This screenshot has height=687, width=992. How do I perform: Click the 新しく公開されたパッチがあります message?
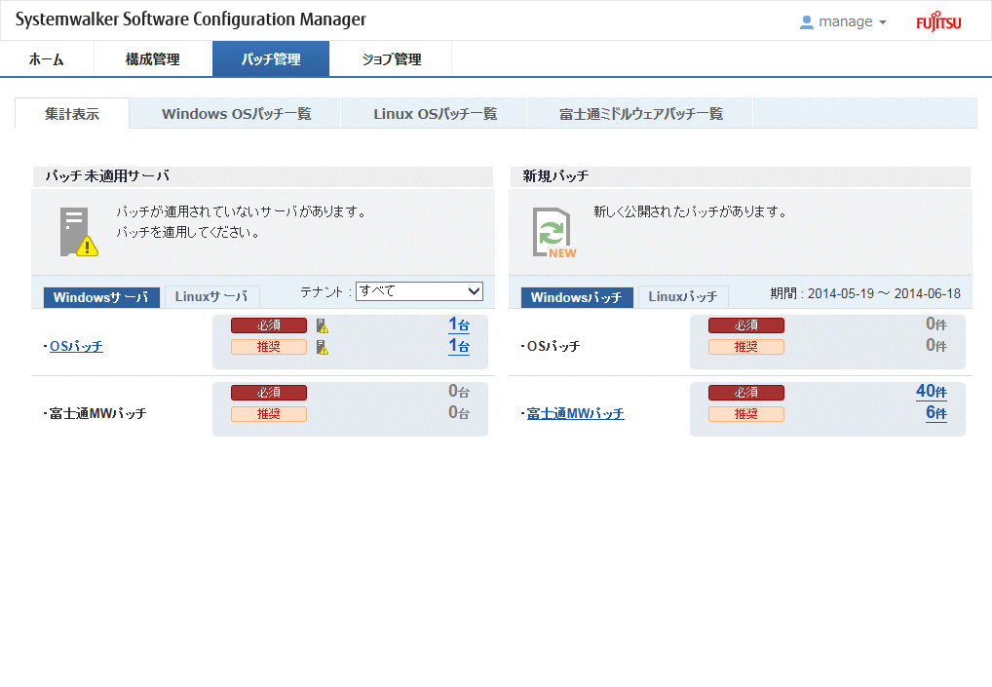pyautogui.click(x=691, y=211)
